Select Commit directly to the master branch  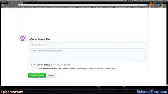pos(31,65)
